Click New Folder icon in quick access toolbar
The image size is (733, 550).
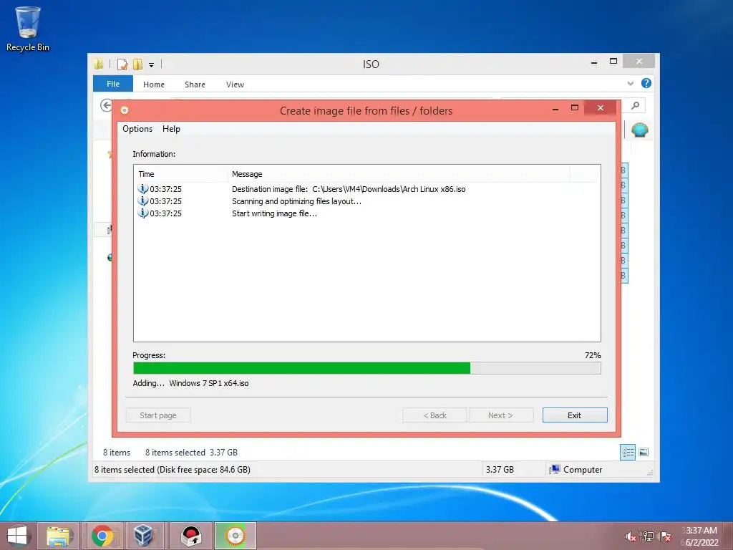[x=137, y=64]
